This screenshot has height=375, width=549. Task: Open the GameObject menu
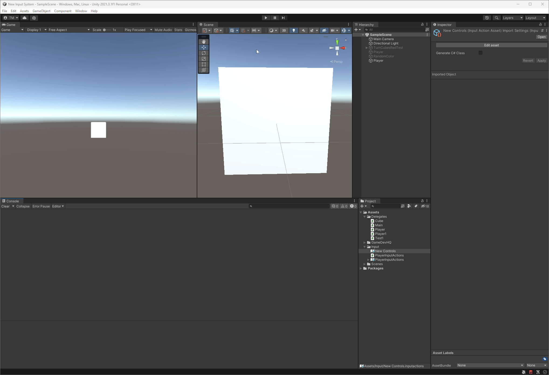point(41,11)
